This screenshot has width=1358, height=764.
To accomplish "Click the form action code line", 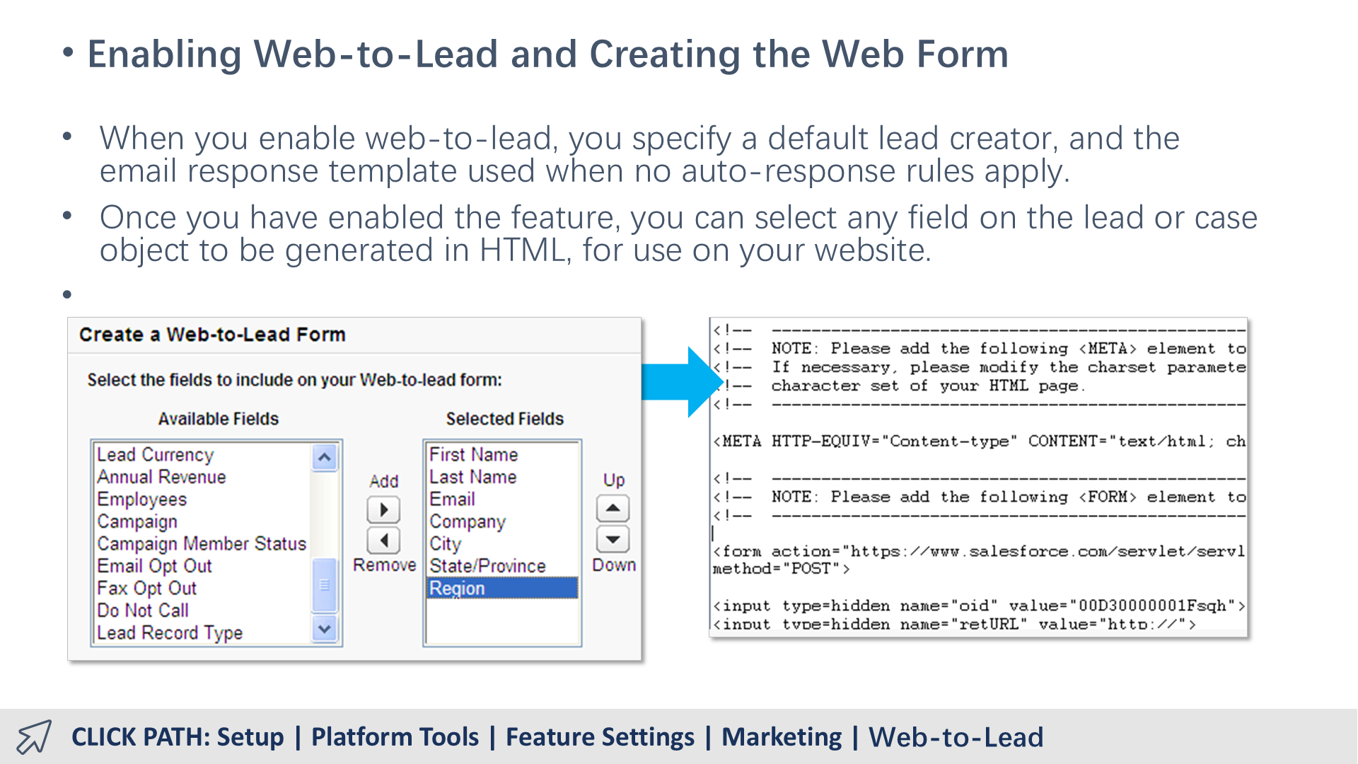I will (979, 551).
